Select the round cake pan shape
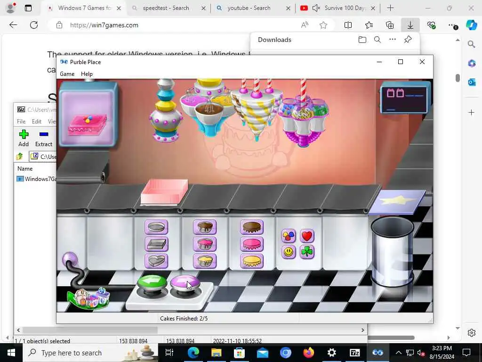This screenshot has width=482, height=362. coord(156,227)
